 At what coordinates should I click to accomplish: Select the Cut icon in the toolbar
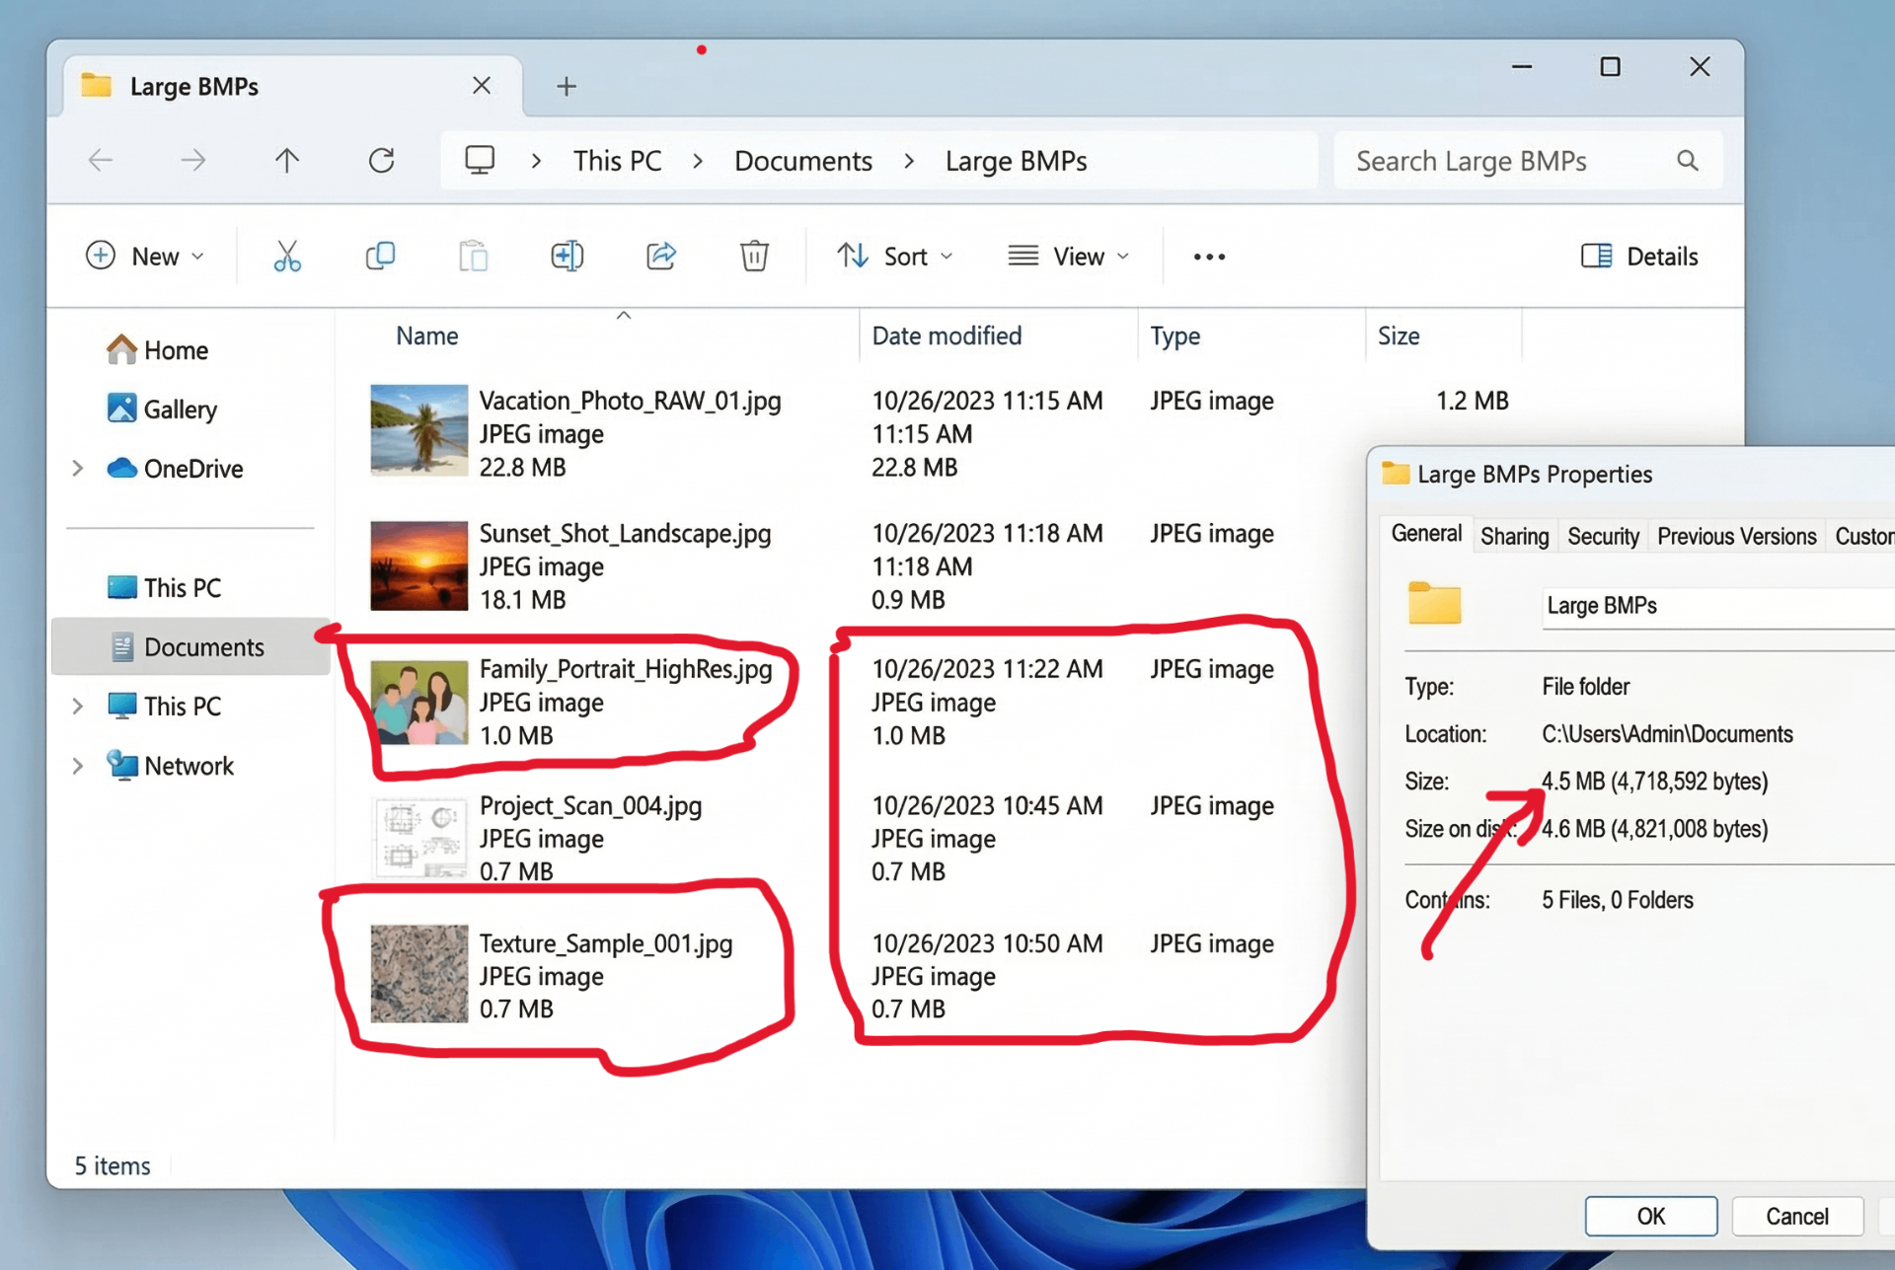tap(287, 256)
